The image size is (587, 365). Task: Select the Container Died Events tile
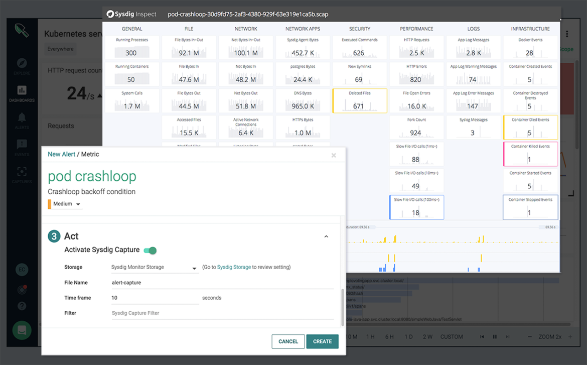tap(530, 128)
